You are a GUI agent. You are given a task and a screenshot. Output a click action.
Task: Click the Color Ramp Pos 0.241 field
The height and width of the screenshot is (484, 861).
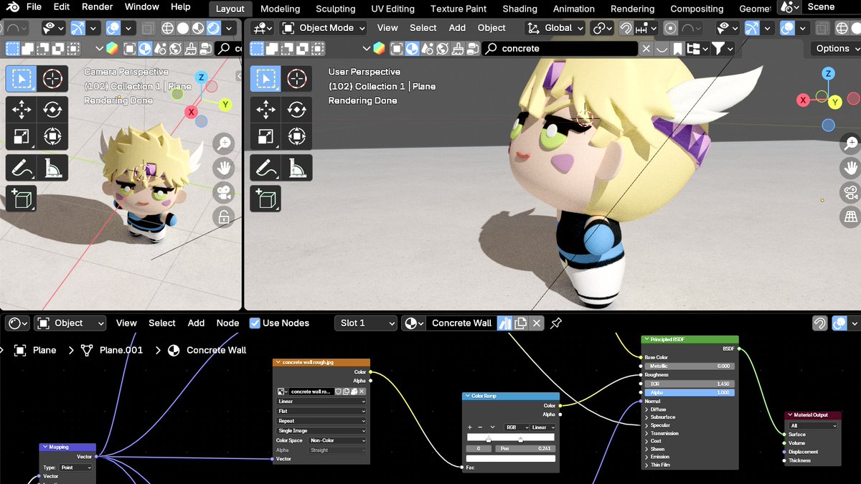(524, 448)
